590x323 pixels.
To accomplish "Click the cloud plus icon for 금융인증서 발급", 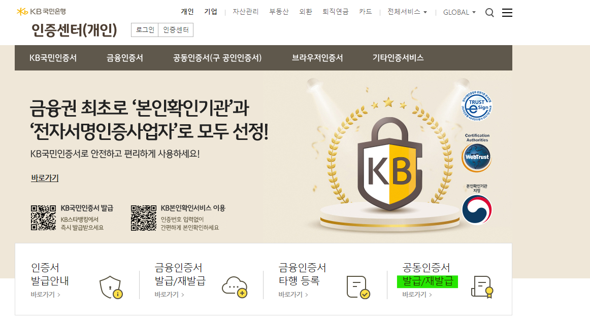I will [x=235, y=288].
